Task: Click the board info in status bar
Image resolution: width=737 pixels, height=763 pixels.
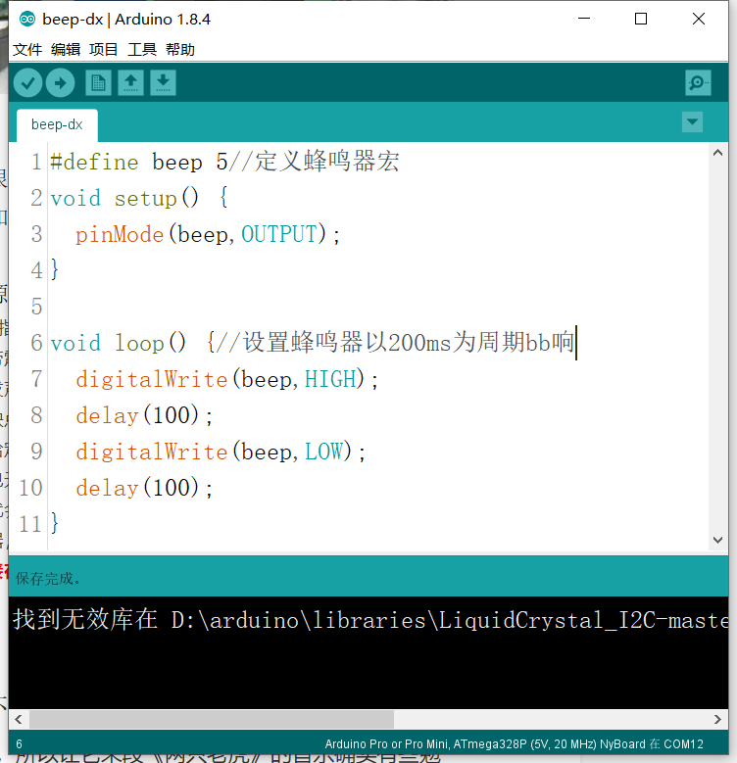Action: pos(515,744)
